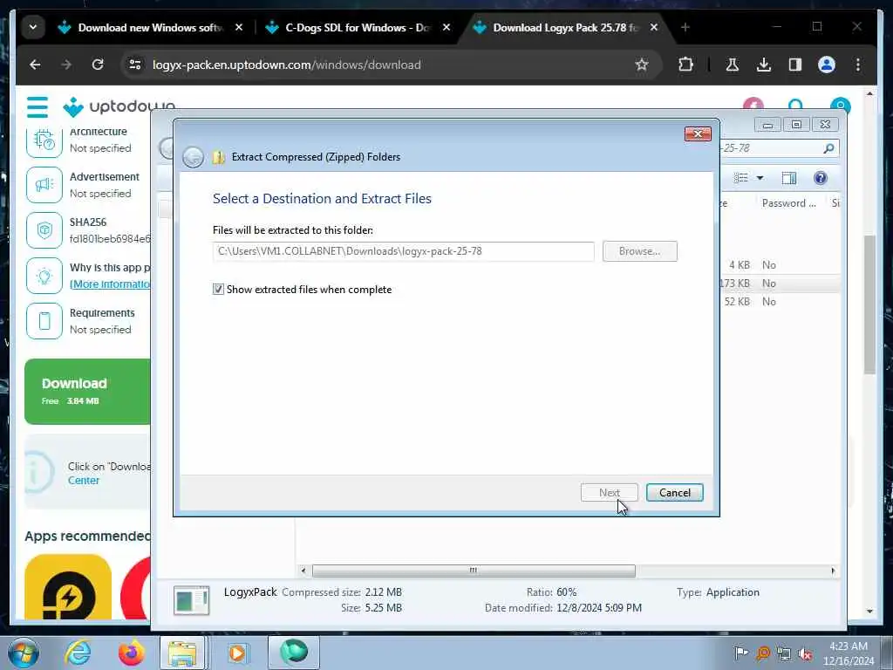Click the browser forward arrow
893x670 pixels.
66,65
